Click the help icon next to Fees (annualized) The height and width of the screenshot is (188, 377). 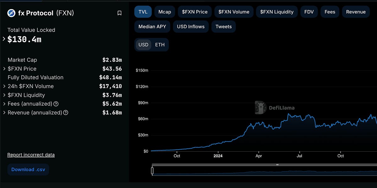[x=56, y=104]
